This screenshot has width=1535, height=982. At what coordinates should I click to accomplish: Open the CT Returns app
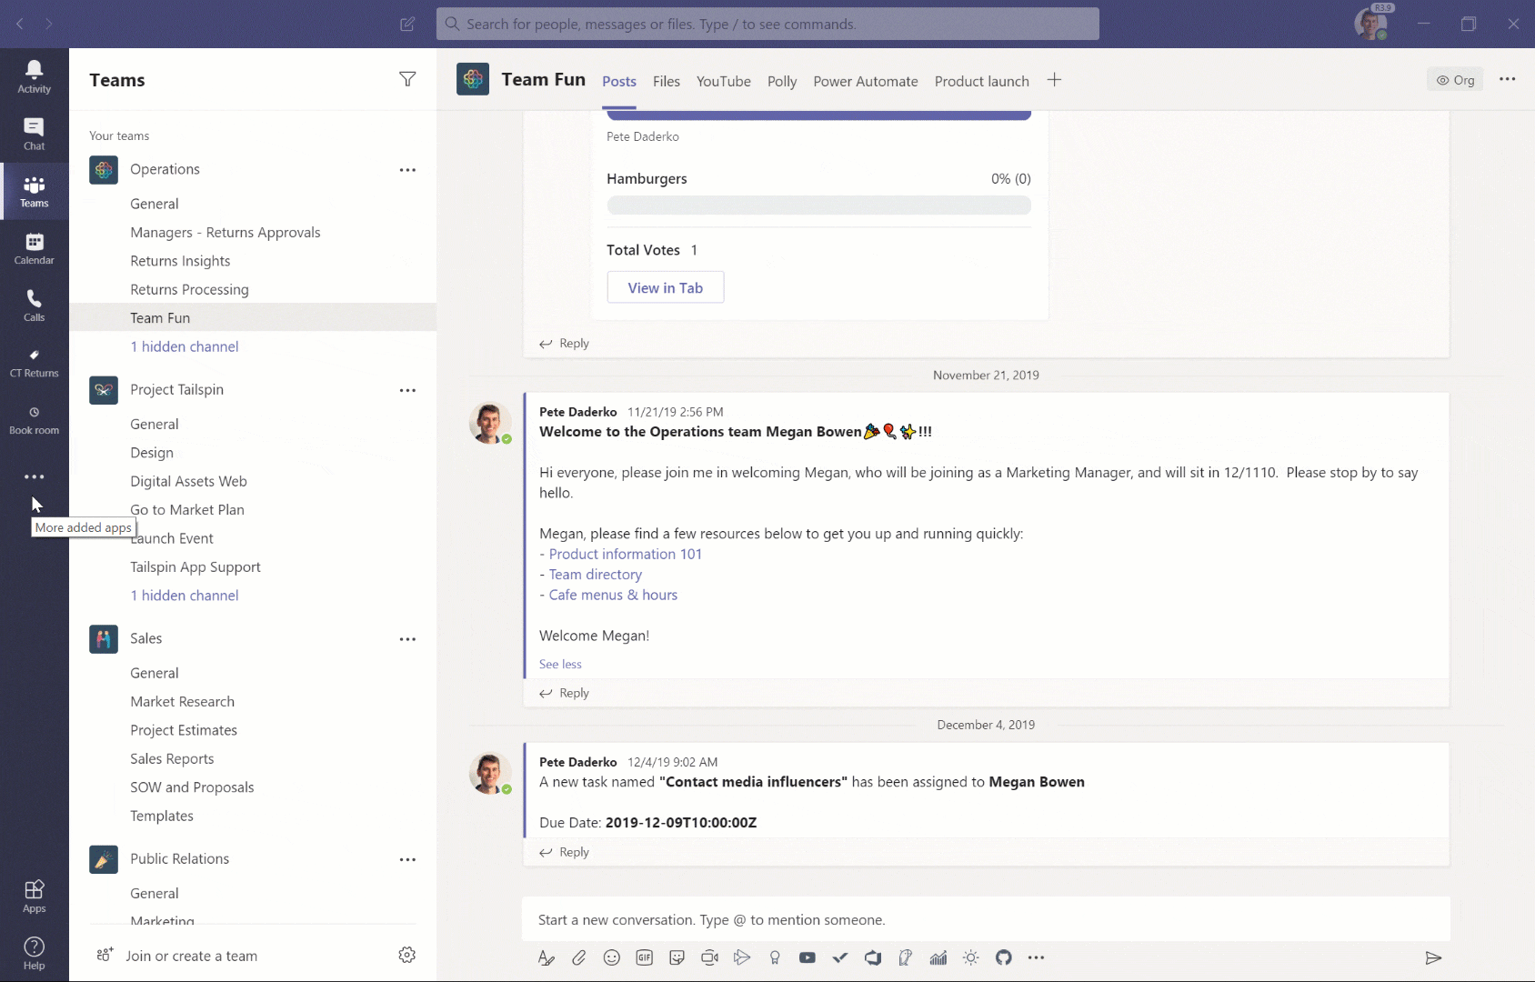coord(34,363)
